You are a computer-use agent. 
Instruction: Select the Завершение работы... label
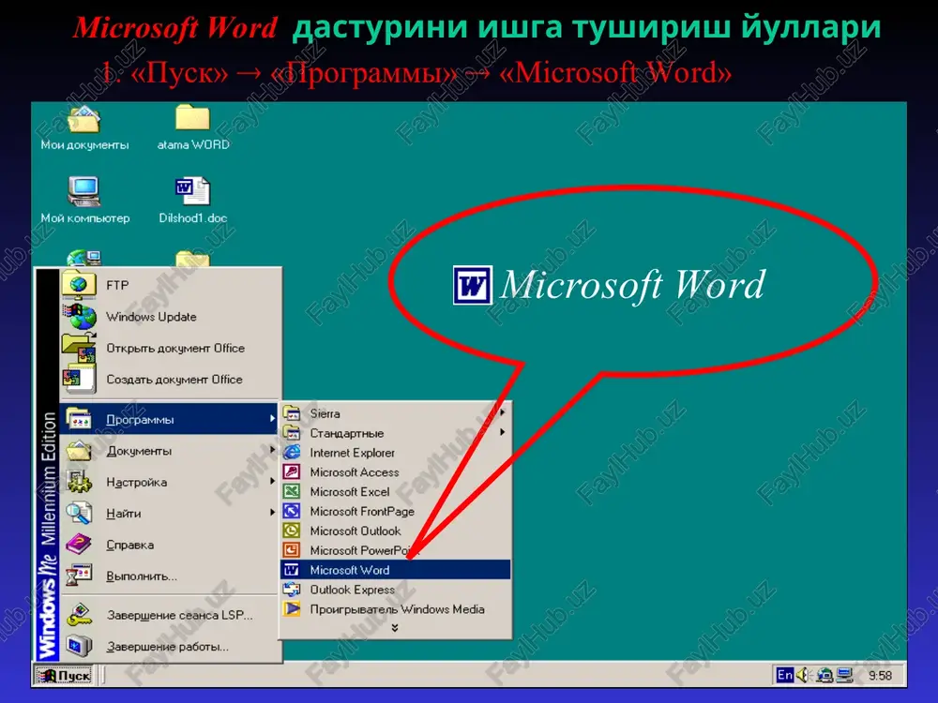(168, 647)
